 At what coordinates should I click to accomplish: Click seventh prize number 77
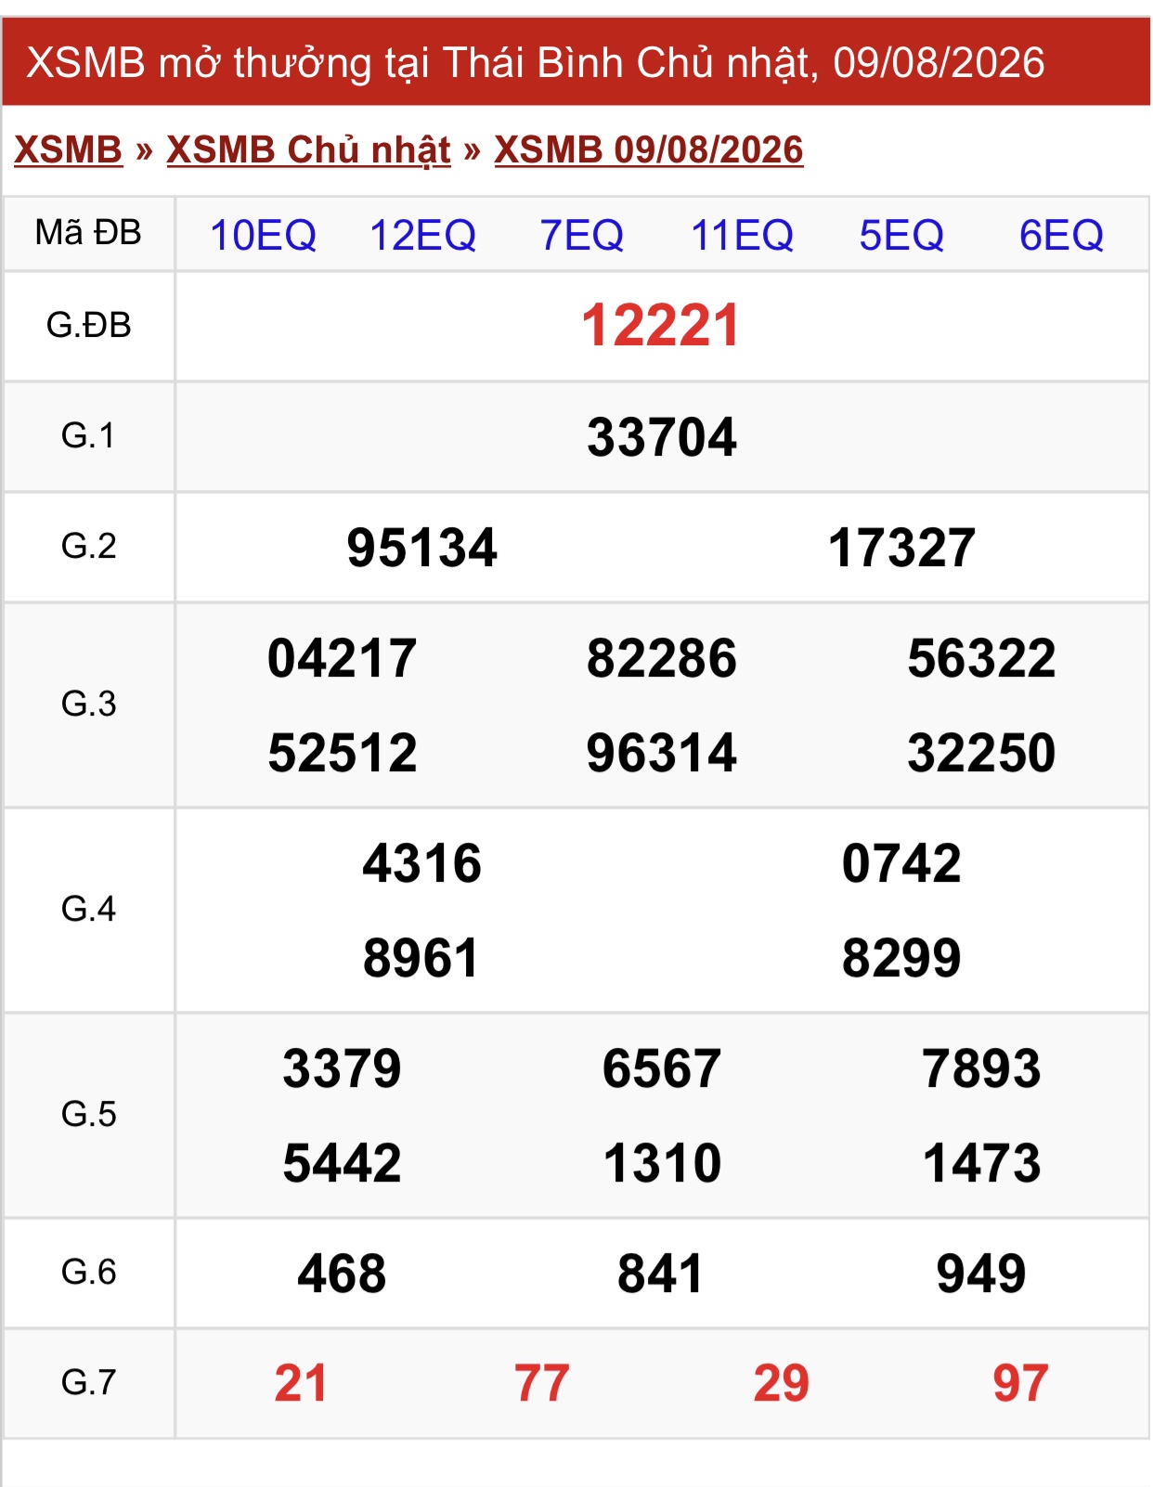click(541, 1384)
